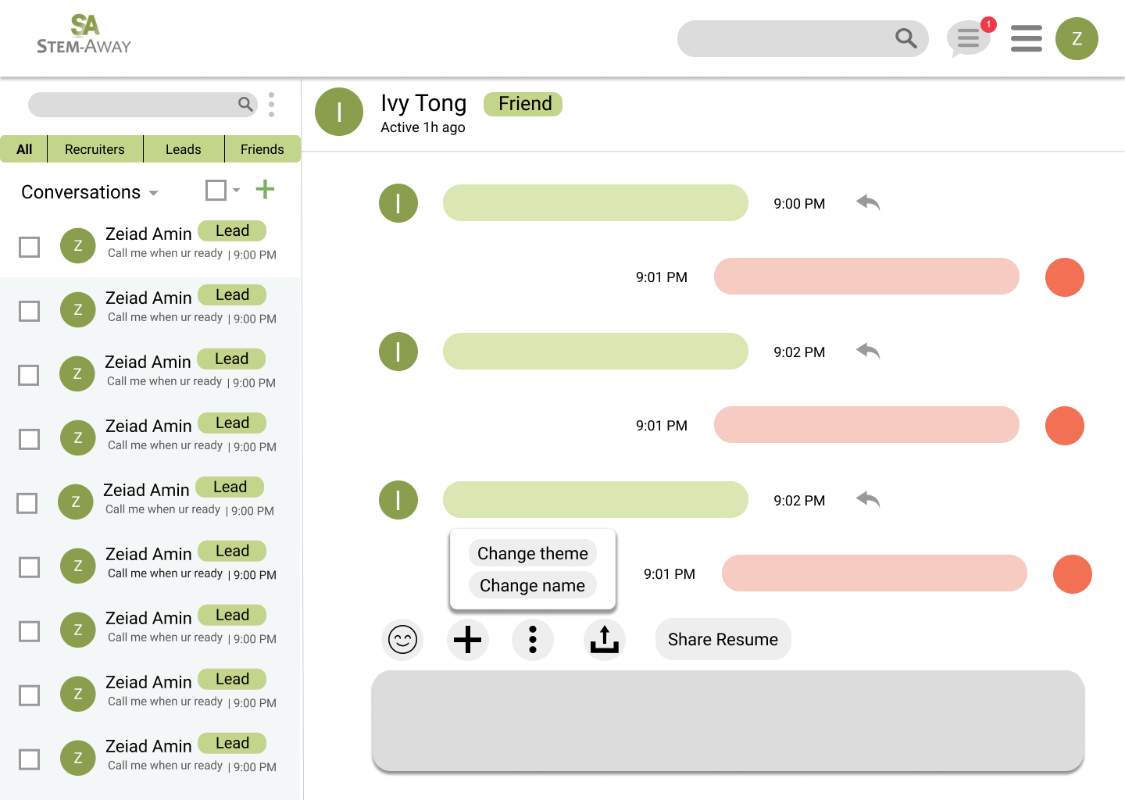Open the messages notification bubble icon
The height and width of the screenshot is (800, 1125).
point(969,38)
